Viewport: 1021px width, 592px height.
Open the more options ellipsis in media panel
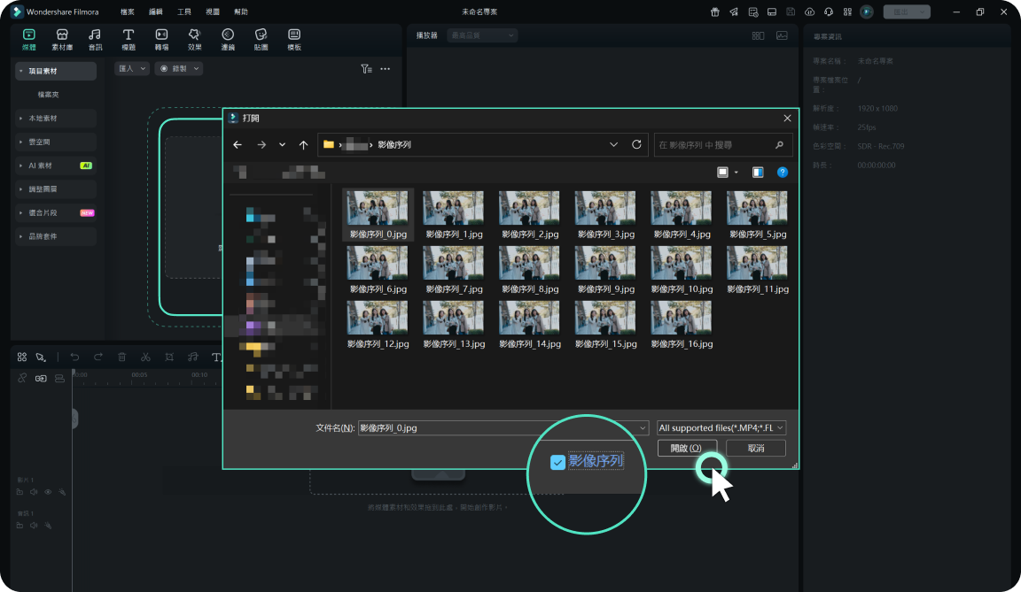(x=386, y=69)
